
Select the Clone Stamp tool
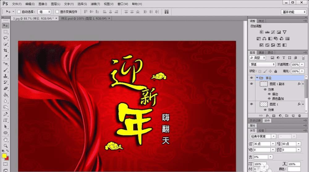[6, 76]
